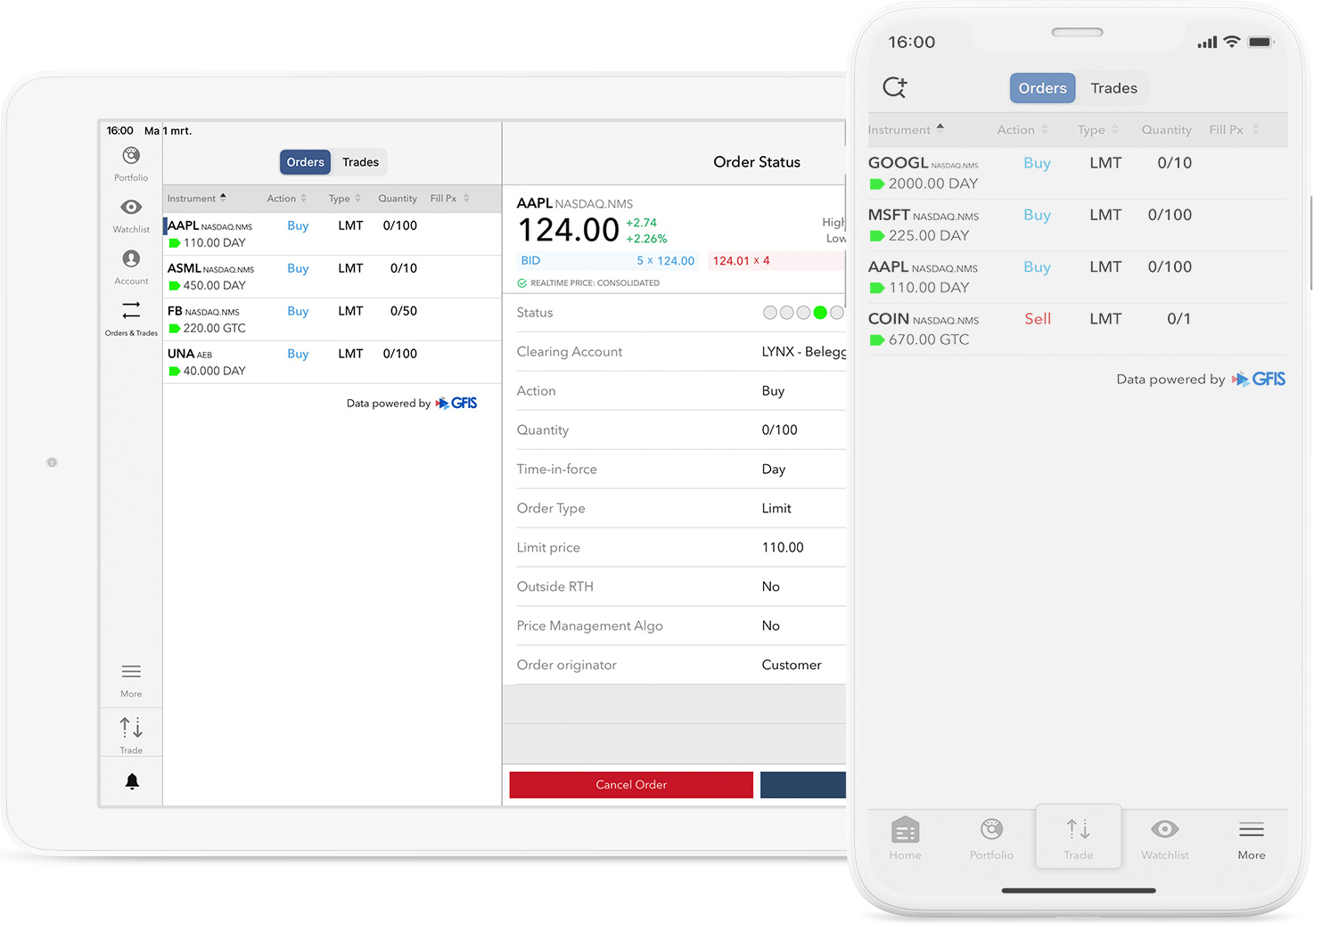The image size is (1322, 940).
Task: Click the ask quote 124.01 x 4
Action: coord(776,261)
